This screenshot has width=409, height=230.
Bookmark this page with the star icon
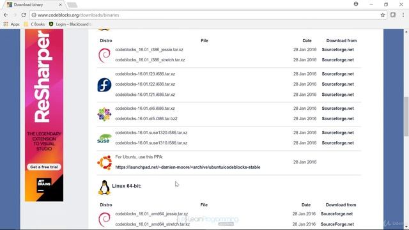383,15
